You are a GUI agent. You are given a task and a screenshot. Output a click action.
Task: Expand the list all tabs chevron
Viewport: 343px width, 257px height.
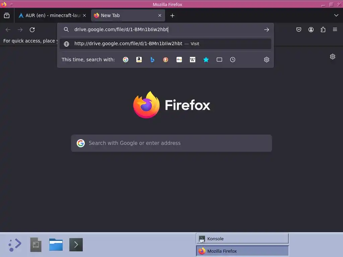336,15
